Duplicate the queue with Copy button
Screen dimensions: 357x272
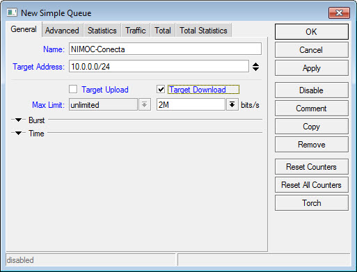pos(312,127)
